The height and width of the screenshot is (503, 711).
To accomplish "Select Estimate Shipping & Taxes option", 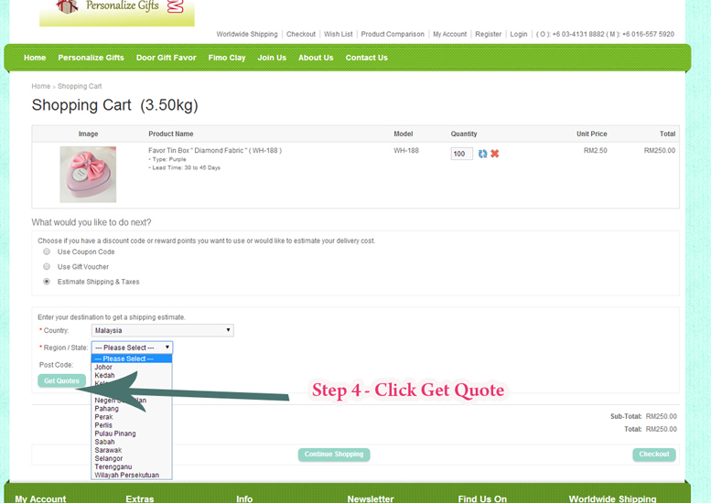I will pos(47,282).
